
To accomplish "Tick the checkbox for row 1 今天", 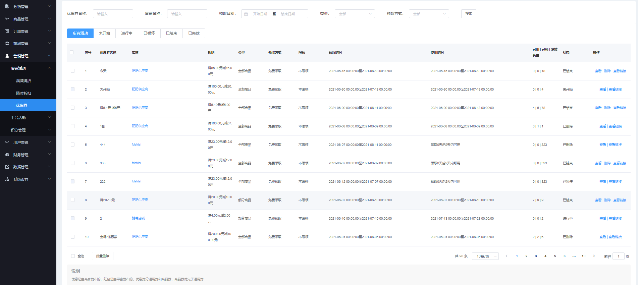I will (72, 71).
